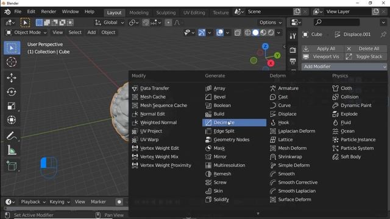Open properties editor type dropdown
The height and width of the screenshot is (219, 390).
pyautogui.click(x=296, y=23)
